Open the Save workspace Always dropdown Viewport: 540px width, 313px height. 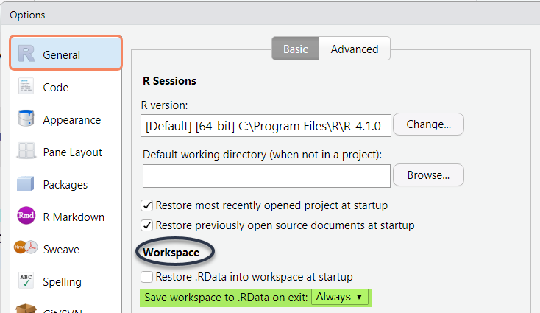click(339, 297)
